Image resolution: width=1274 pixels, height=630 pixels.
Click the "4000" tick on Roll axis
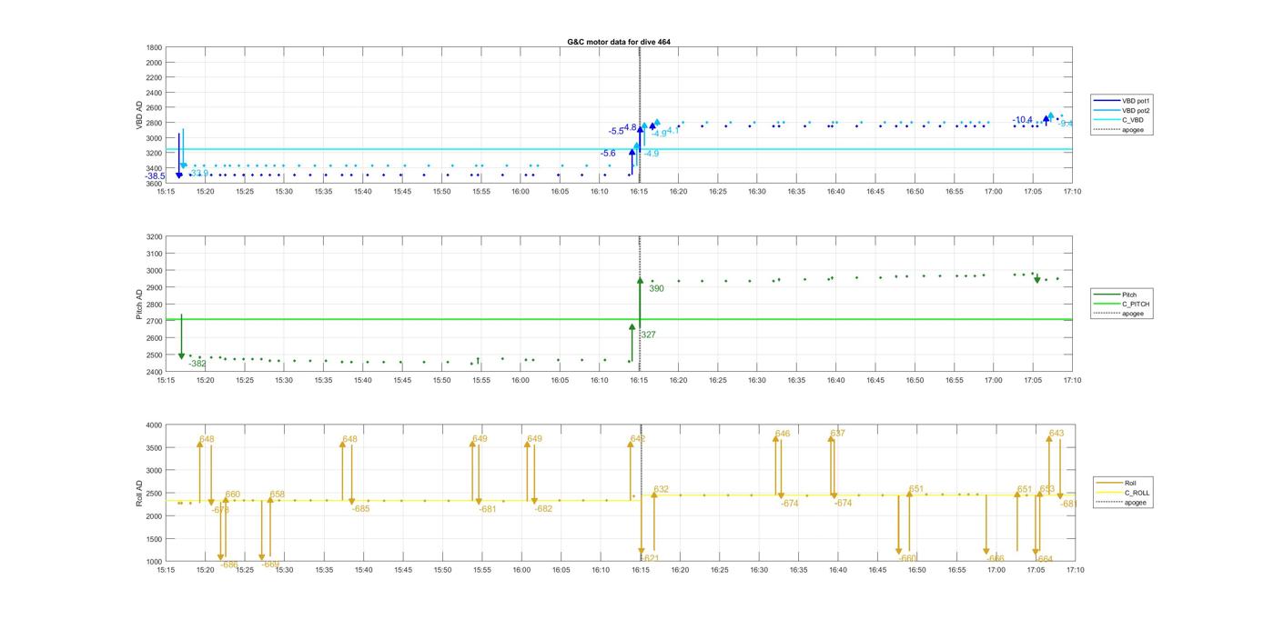[x=154, y=425]
